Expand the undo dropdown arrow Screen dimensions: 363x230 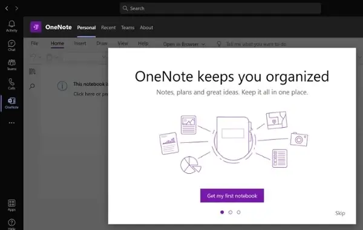[40, 57]
